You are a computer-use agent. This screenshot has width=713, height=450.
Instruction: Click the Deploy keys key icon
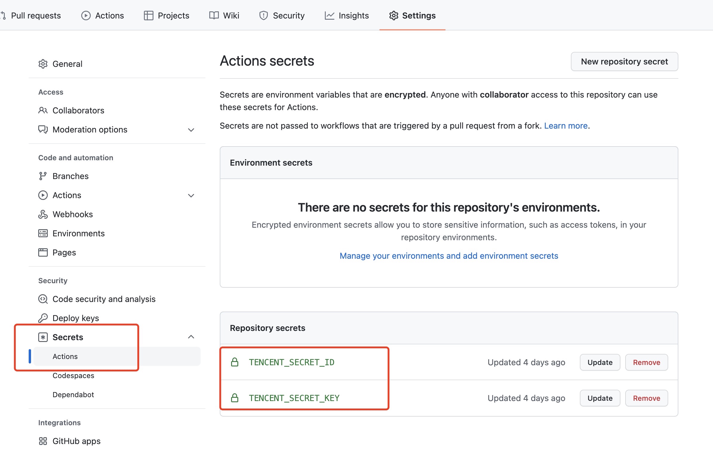coord(43,318)
